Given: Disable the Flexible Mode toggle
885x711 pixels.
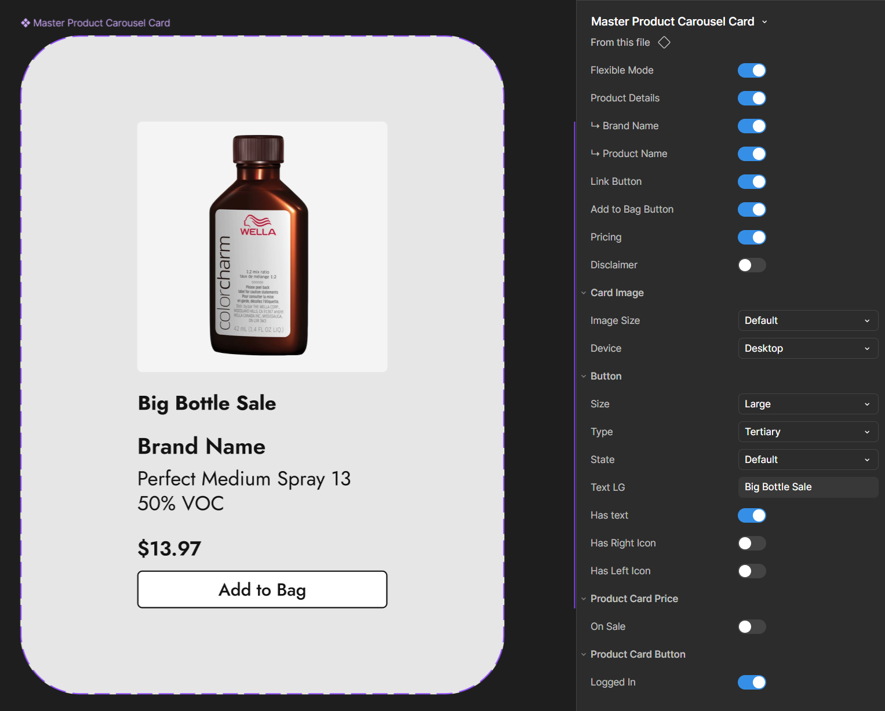Looking at the screenshot, I should (x=752, y=71).
